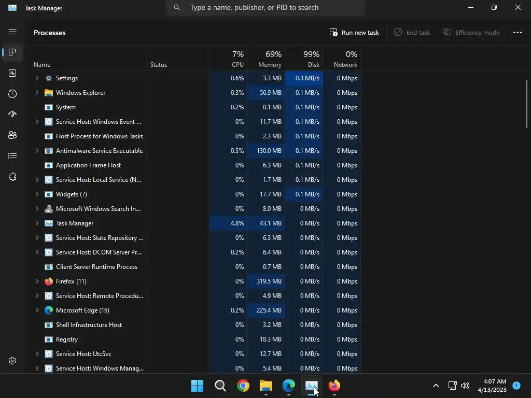Expand the Widgets (7) group
531x398 pixels.
37,194
